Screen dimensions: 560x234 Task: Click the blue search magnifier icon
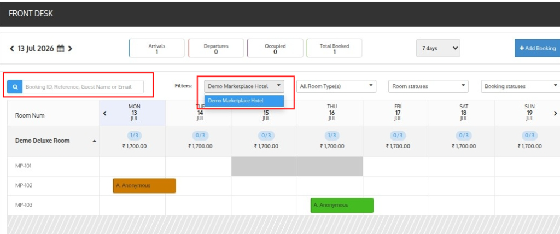click(15, 87)
